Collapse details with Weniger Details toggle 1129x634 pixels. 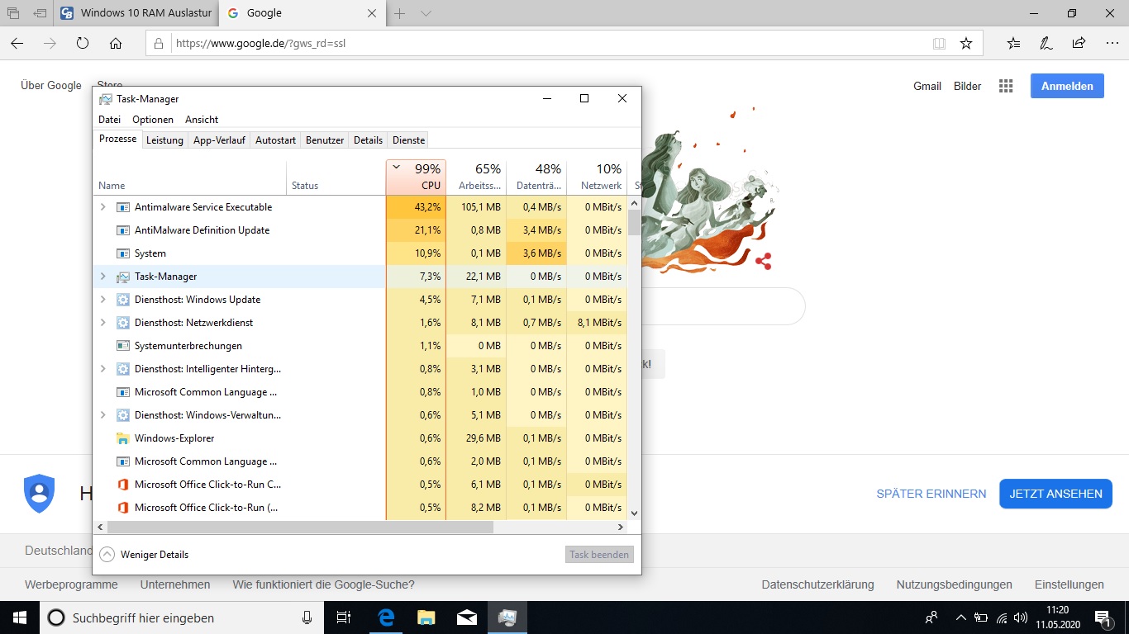(x=144, y=555)
